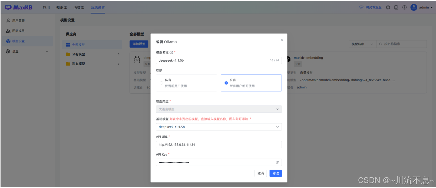Viewport: 436px width, 188px height.
Task: Open 用户管理 in the sidebar
Action: (x=28, y=21)
